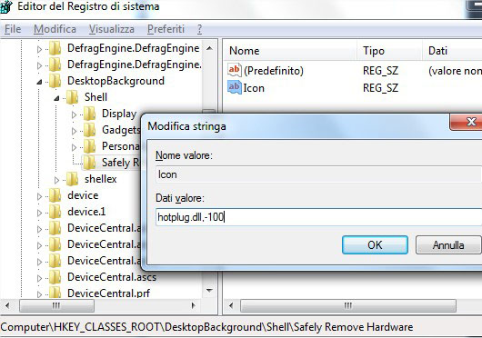Select the Gadgets folder icon
The height and width of the screenshot is (338, 482).
point(89,130)
